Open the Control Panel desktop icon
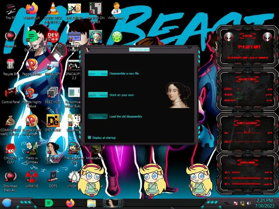Image resolution: width=279 pixels, height=209 pixels. pyautogui.click(x=11, y=95)
